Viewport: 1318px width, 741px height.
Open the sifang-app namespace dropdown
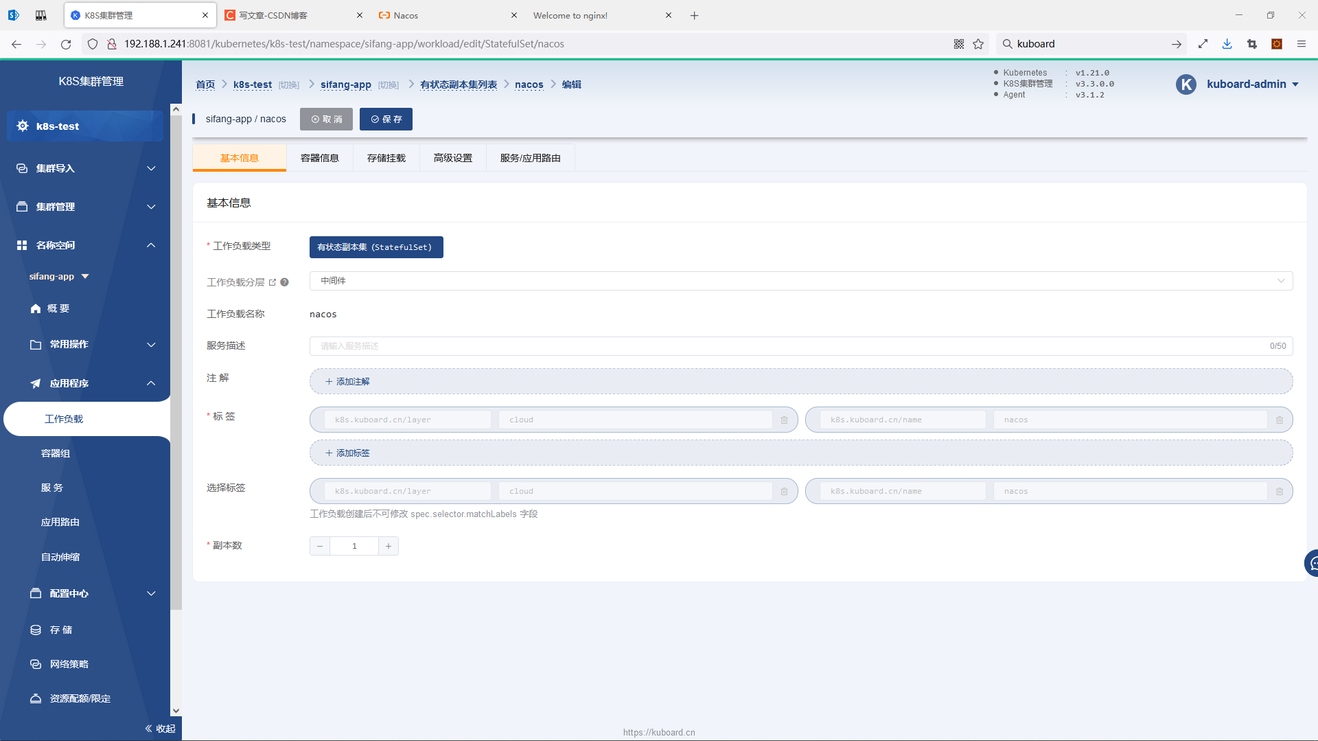click(x=59, y=276)
